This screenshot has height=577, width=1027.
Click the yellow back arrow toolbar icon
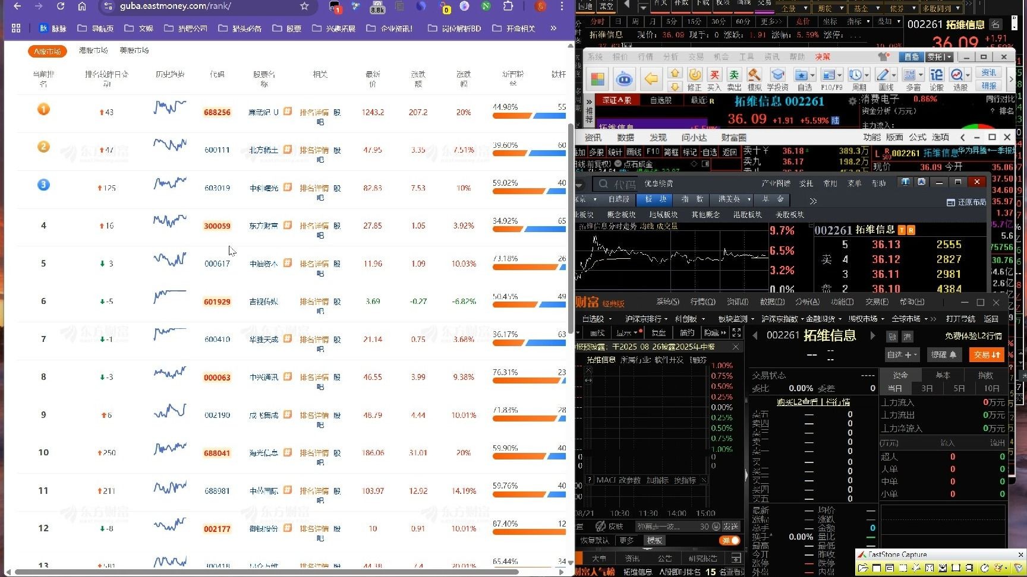pyautogui.click(x=651, y=78)
